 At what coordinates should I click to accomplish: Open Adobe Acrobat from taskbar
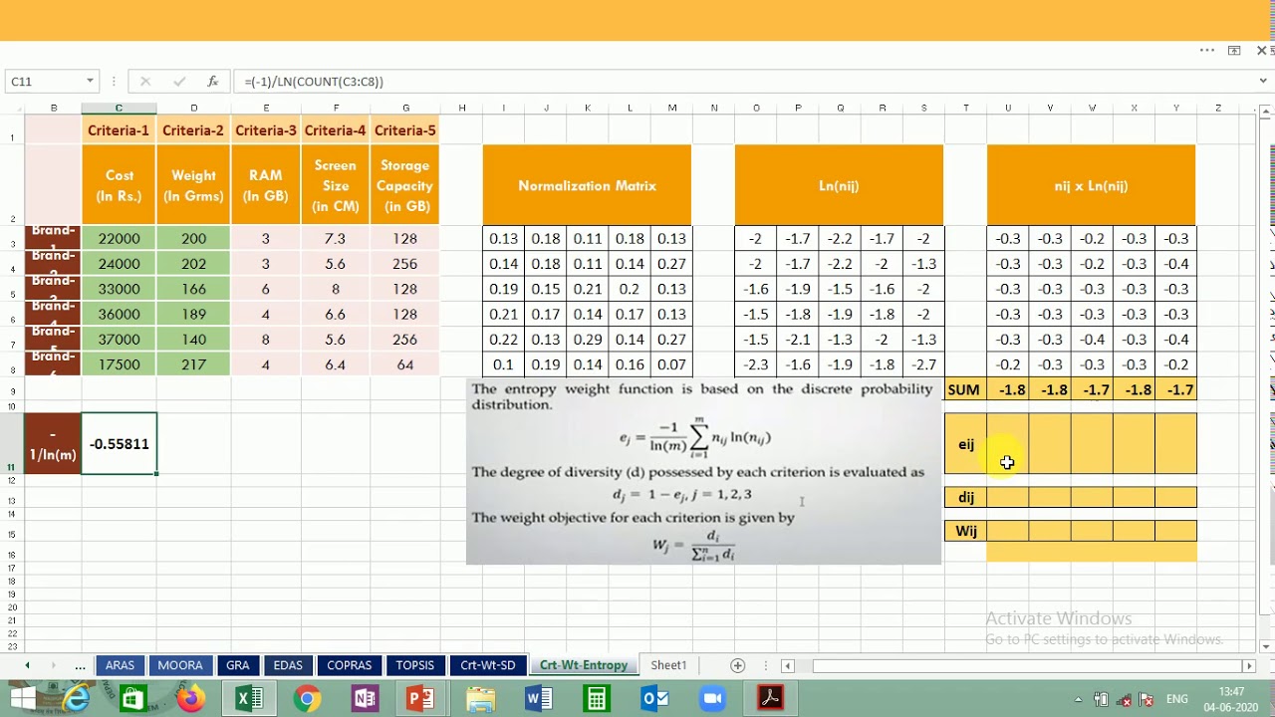coord(770,699)
